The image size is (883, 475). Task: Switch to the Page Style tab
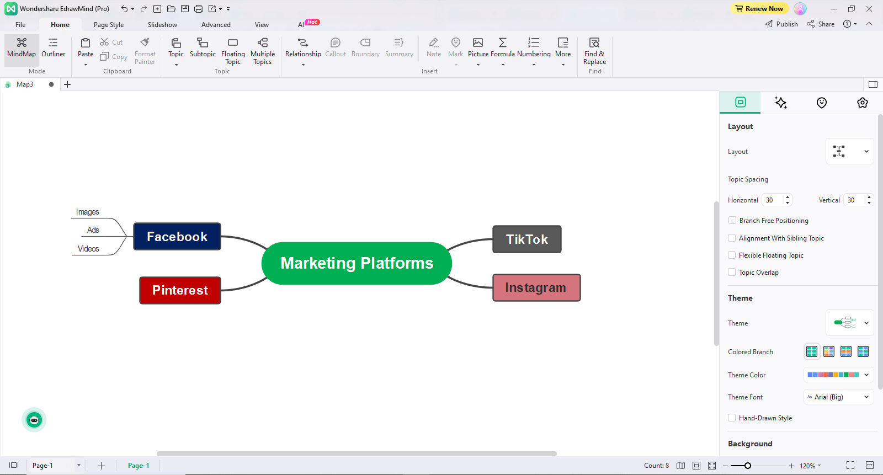pos(109,25)
